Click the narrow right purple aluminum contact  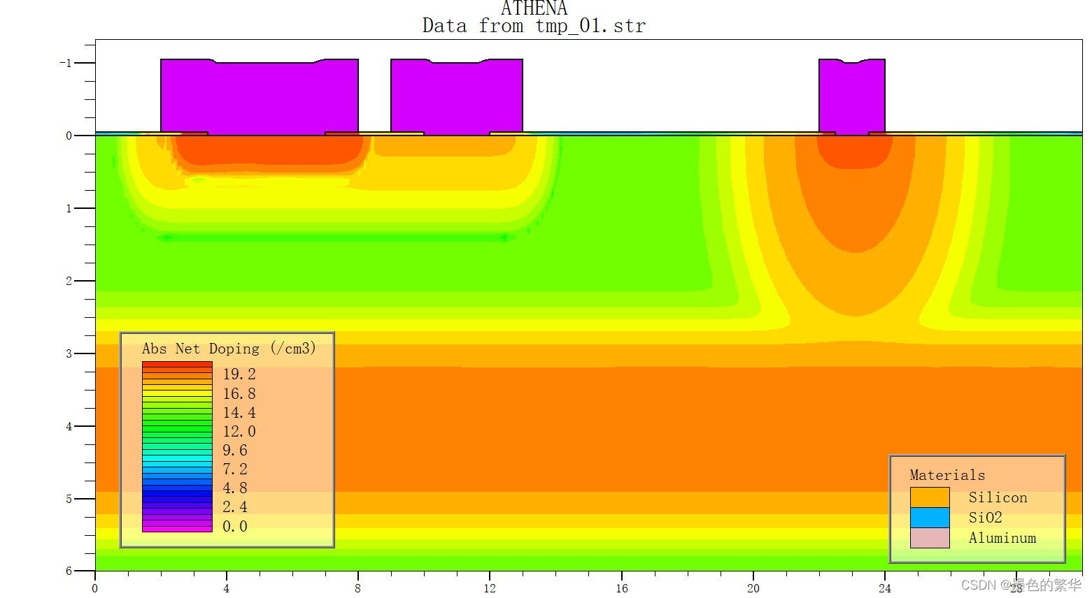[x=852, y=97]
